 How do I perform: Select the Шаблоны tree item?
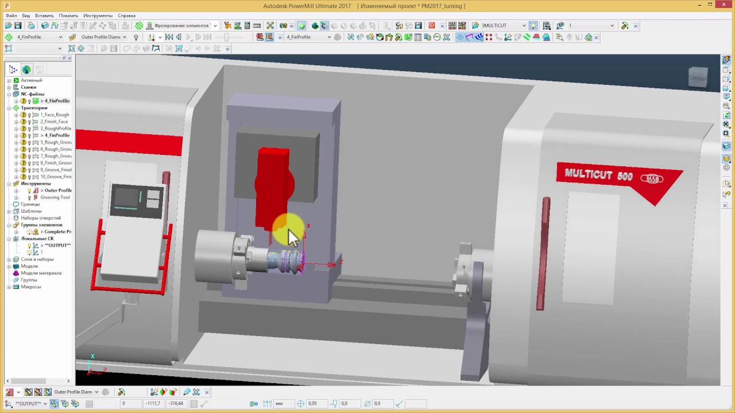click(x=31, y=211)
